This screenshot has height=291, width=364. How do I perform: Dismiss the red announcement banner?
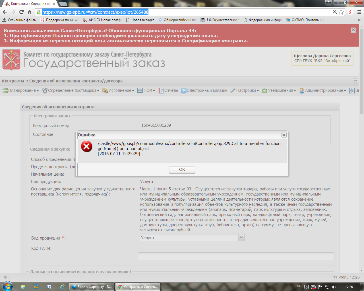(x=353, y=30)
